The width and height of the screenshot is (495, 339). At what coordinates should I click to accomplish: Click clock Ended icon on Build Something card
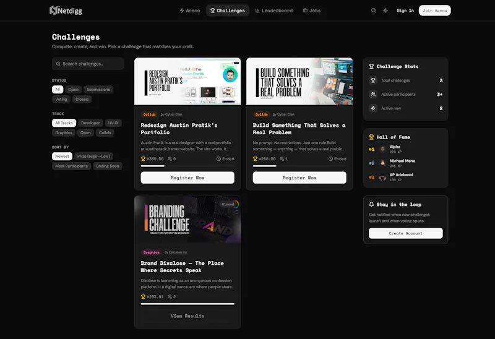(x=330, y=159)
